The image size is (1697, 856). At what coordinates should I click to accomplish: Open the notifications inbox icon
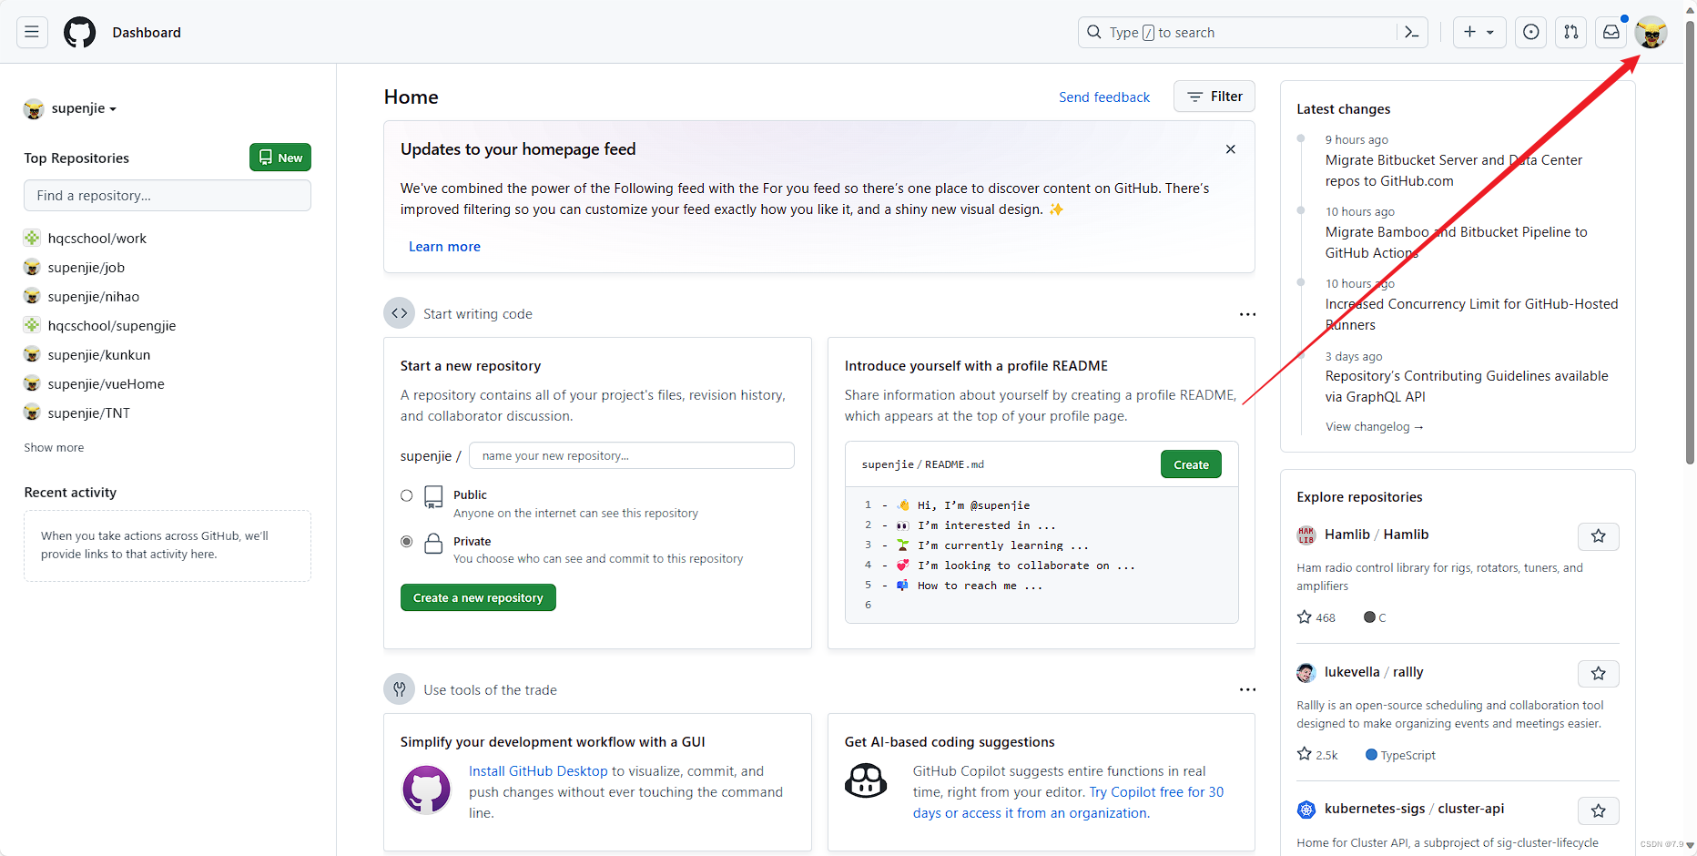[x=1611, y=33]
